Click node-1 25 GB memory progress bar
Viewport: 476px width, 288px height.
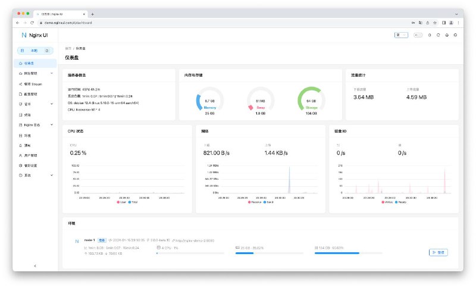tap(270, 253)
